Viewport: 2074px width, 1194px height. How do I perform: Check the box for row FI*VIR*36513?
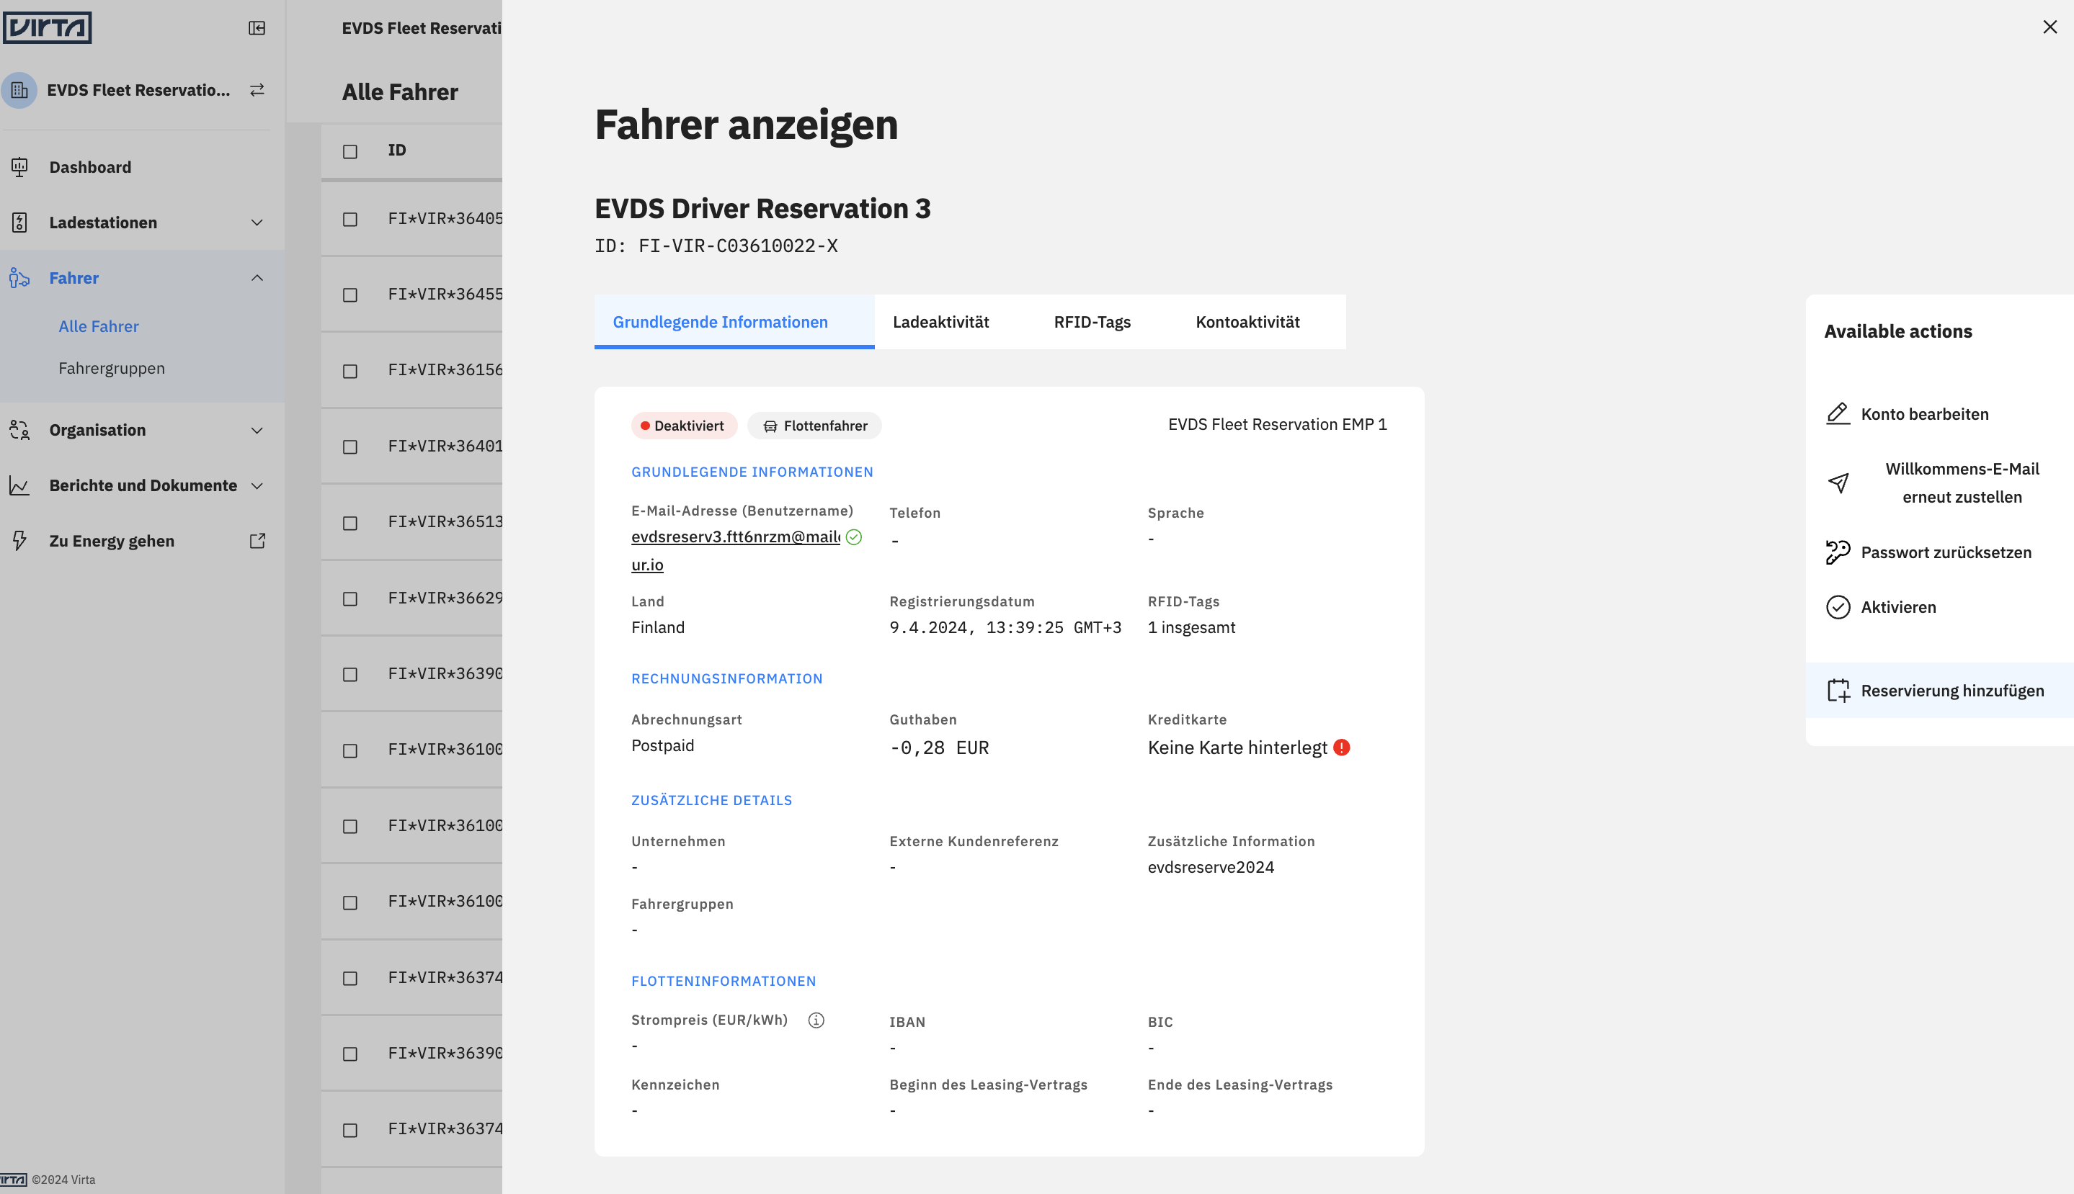coord(350,524)
